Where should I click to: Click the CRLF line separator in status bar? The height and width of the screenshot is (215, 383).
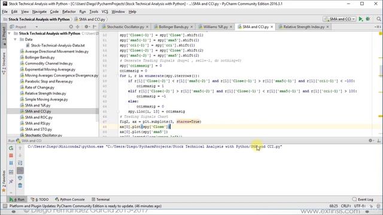[346, 206]
